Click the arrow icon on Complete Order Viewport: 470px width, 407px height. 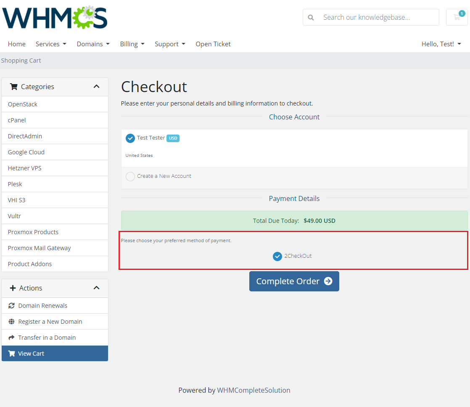click(x=328, y=281)
